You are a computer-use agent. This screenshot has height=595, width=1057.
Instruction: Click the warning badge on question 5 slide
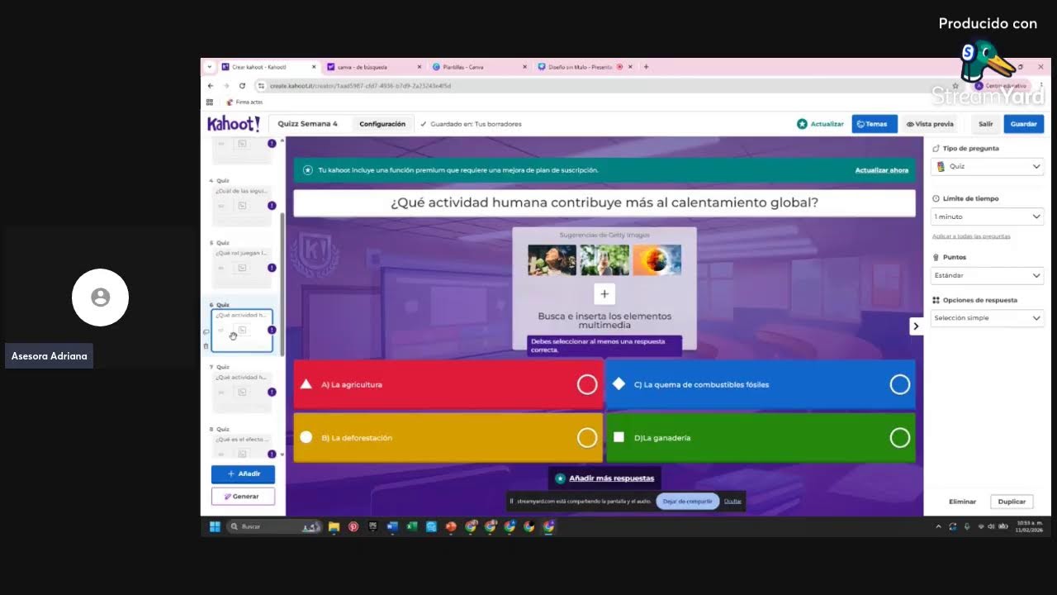pyautogui.click(x=272, y=268)
